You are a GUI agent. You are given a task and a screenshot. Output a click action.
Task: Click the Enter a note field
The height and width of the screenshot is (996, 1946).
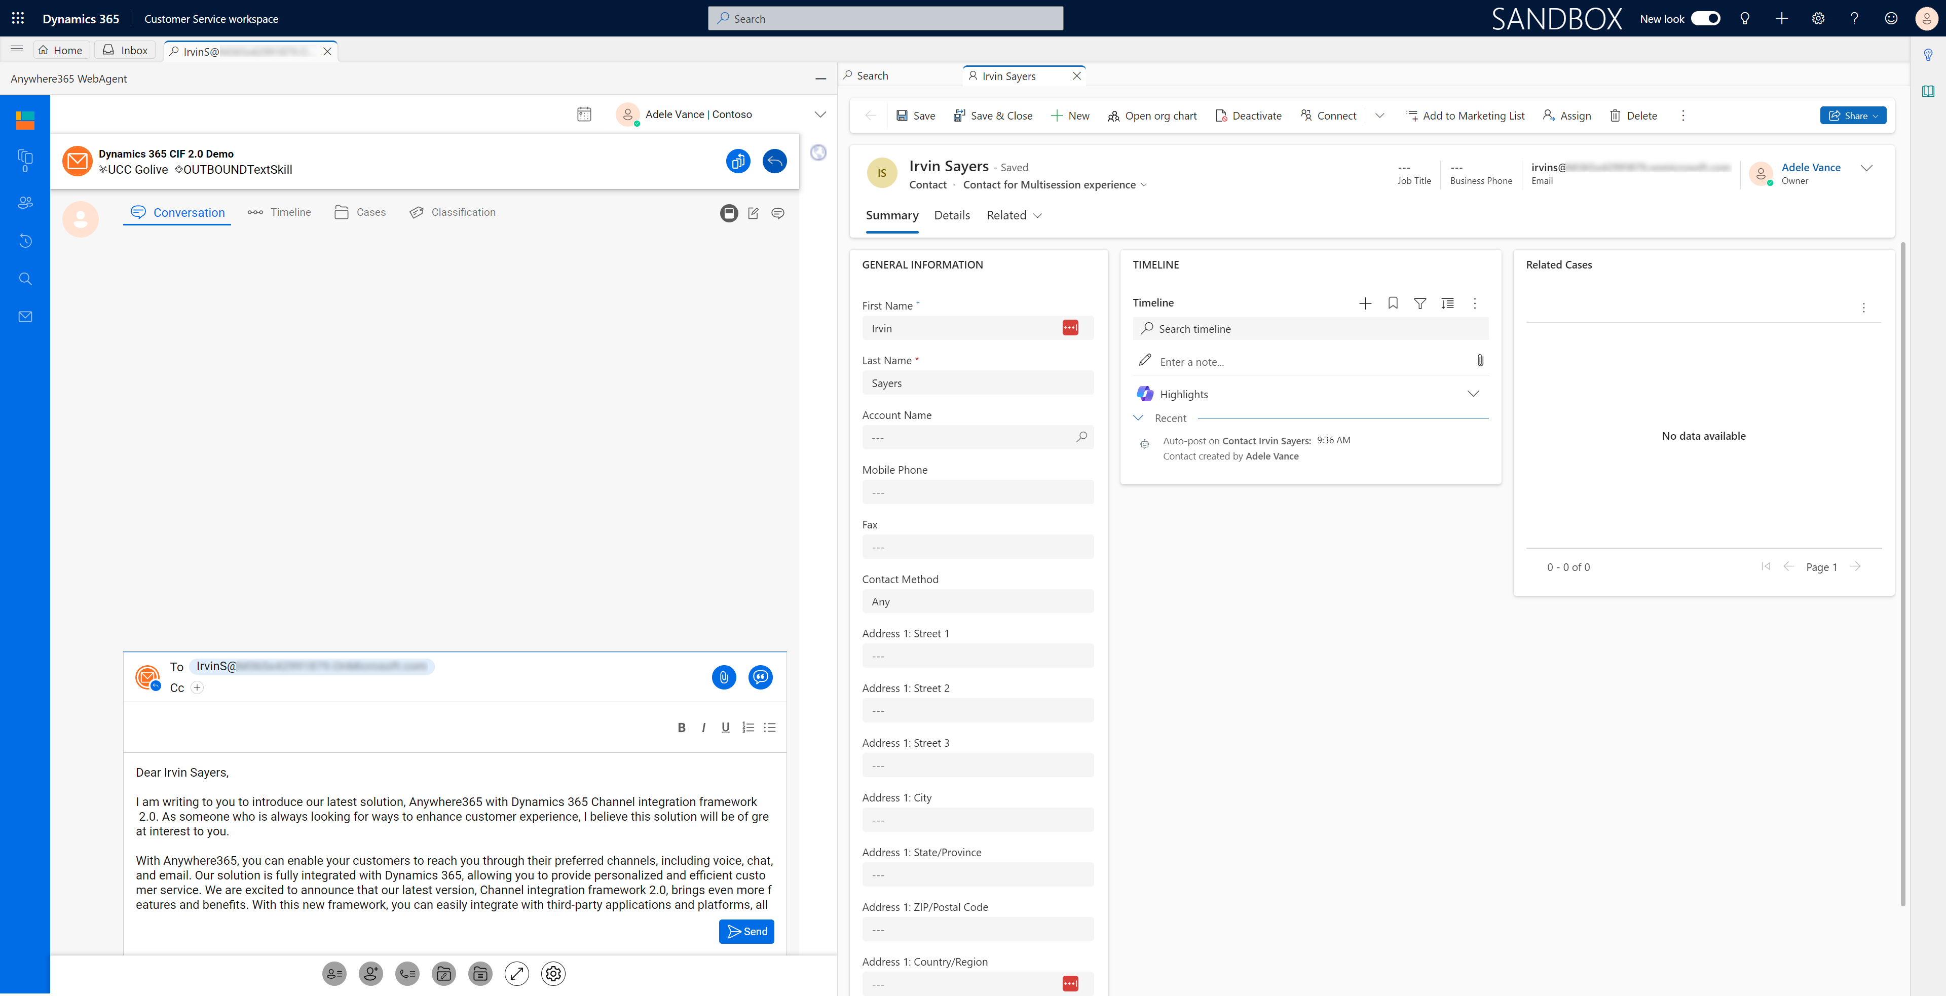[x=1311, y=361]
